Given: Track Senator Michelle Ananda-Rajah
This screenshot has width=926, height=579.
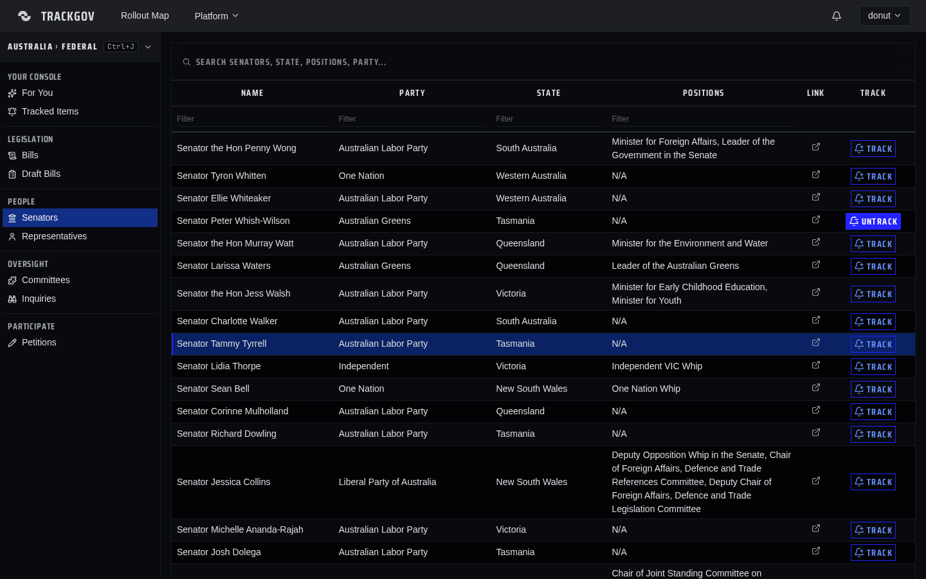Looking at the screenshot, I should tap(873, 530).
